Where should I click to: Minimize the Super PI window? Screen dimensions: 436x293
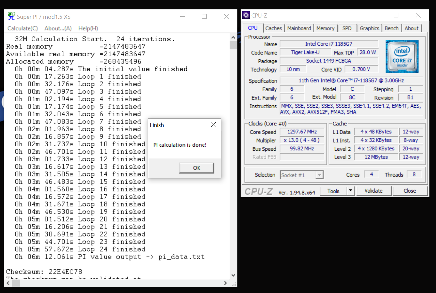click(182, 17)
